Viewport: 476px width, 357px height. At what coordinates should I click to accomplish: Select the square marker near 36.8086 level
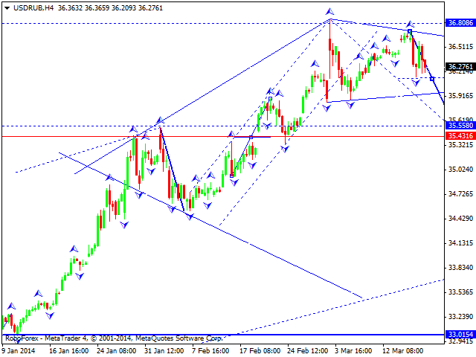[x=409, y=30]
